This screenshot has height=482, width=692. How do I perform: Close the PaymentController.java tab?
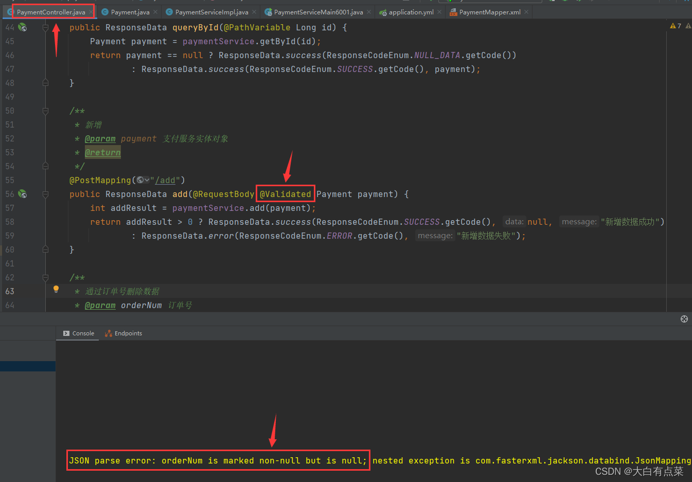pyautogui.click(x=91, y=12)
